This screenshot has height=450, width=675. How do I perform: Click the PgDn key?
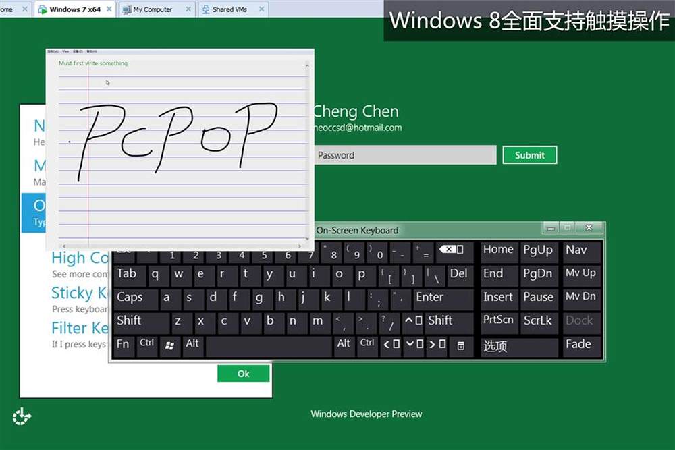pyautogui.click(x=538, y=275)
